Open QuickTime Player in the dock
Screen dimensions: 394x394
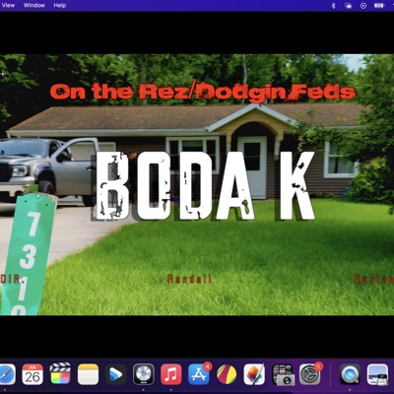pos(350,374)
